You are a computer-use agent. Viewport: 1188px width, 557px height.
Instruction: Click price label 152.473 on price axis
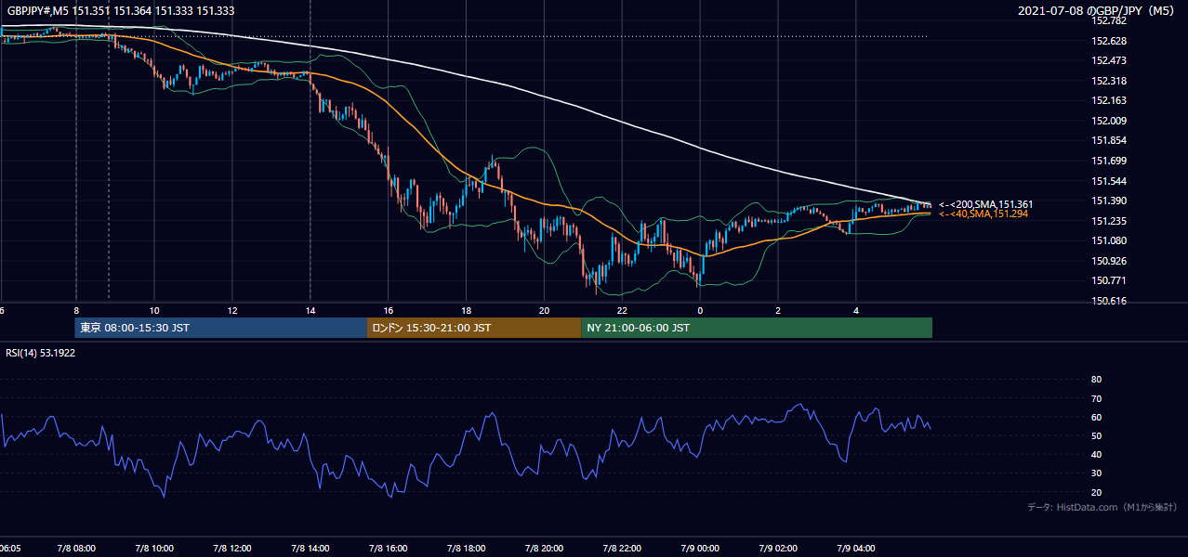click(x=1108, y=60)
